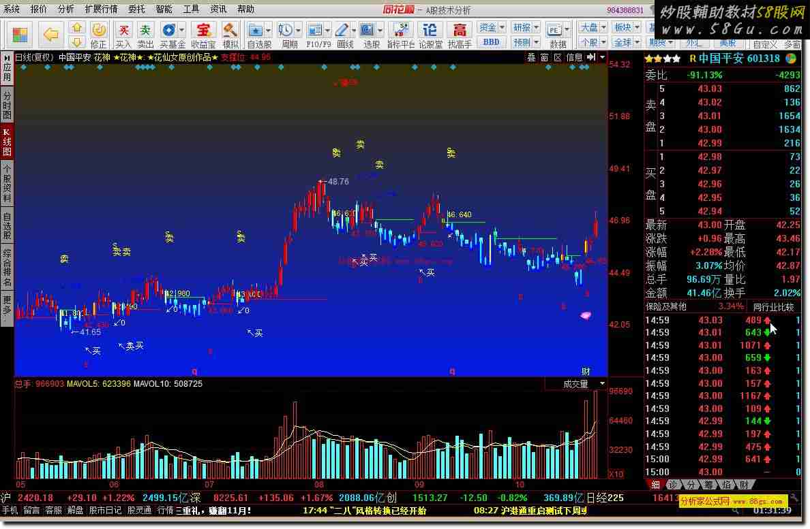Click the 买入 buy icon
The width and height of the screenshot is (810, 529).
123,31
